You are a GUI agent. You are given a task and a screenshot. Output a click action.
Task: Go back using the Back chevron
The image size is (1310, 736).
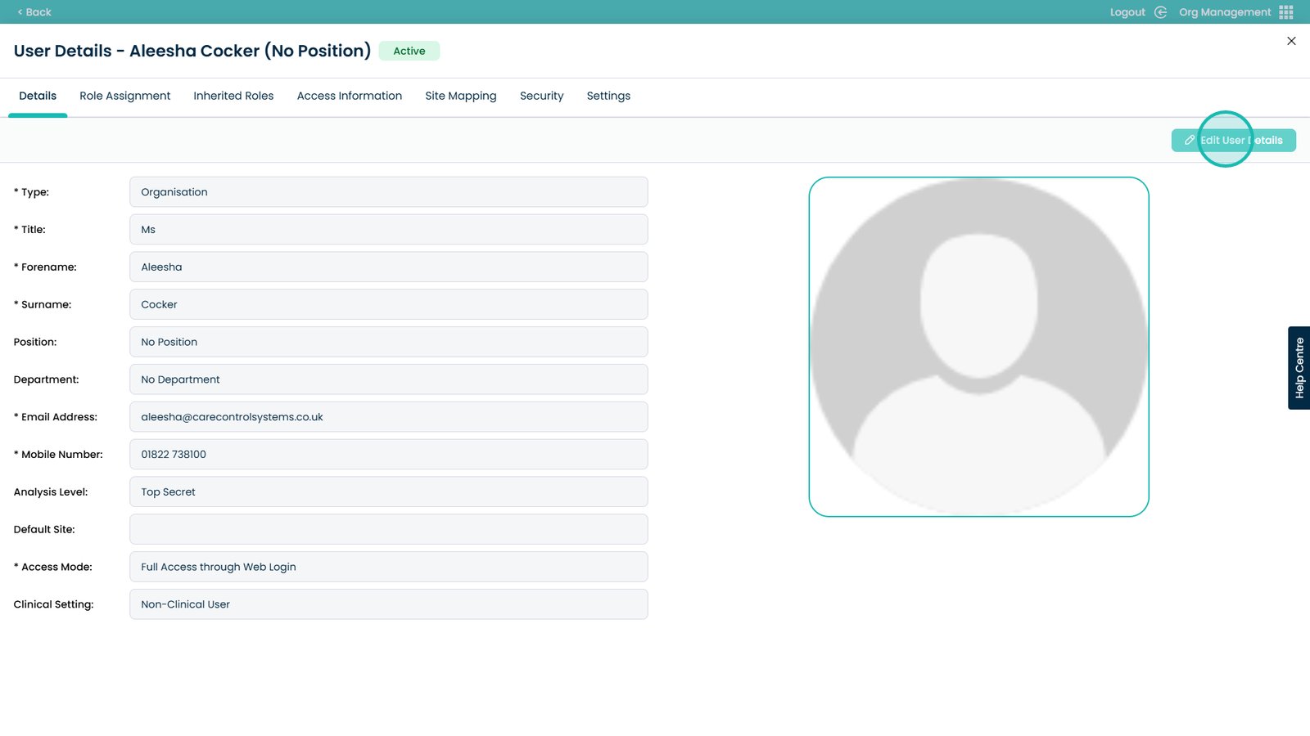(20, 12)
